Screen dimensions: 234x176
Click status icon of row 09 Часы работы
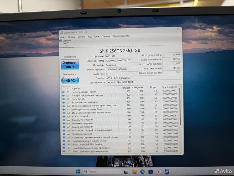tap(63, 99)
